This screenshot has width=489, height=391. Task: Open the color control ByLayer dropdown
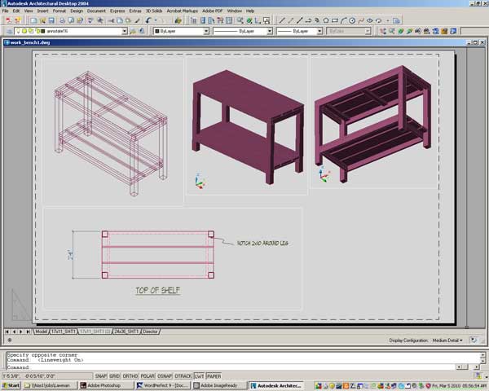[205, 31]
